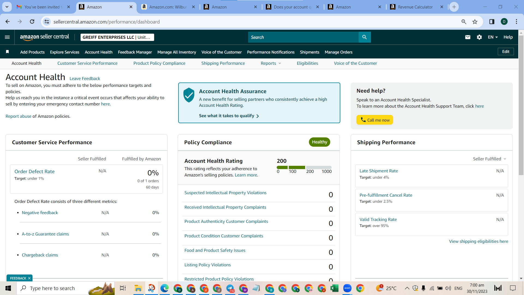The height and width of the screenshot is (295, 524).
Task: Expand the Reports dropdown menu
Action: click(x=271, y=63)
